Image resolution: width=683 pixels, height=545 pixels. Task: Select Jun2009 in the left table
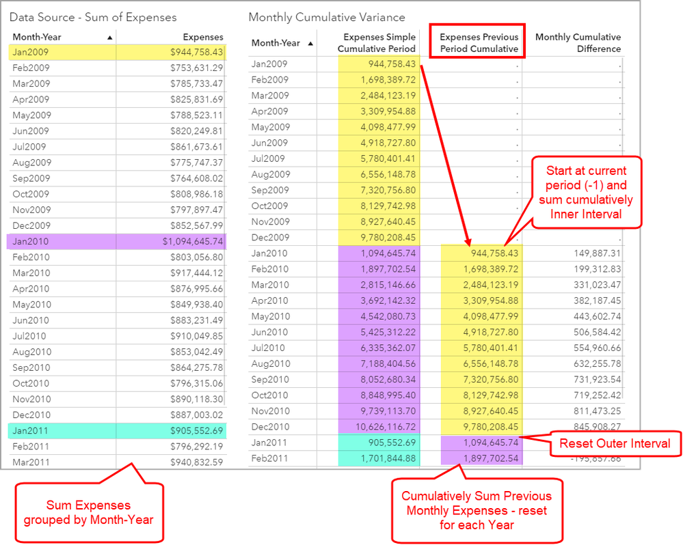tap(31, 131)
